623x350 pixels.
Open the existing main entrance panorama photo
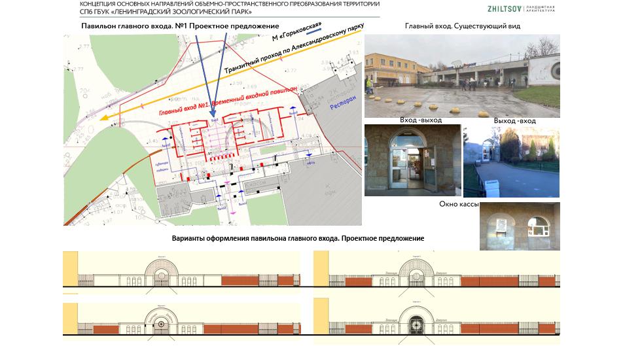pos(461,76)
